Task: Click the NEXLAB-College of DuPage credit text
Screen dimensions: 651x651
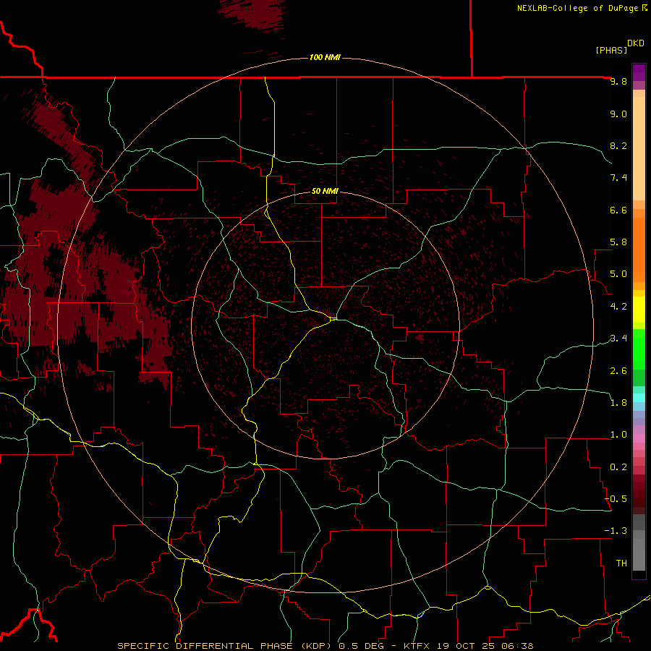Action: (x=582, y=8)
